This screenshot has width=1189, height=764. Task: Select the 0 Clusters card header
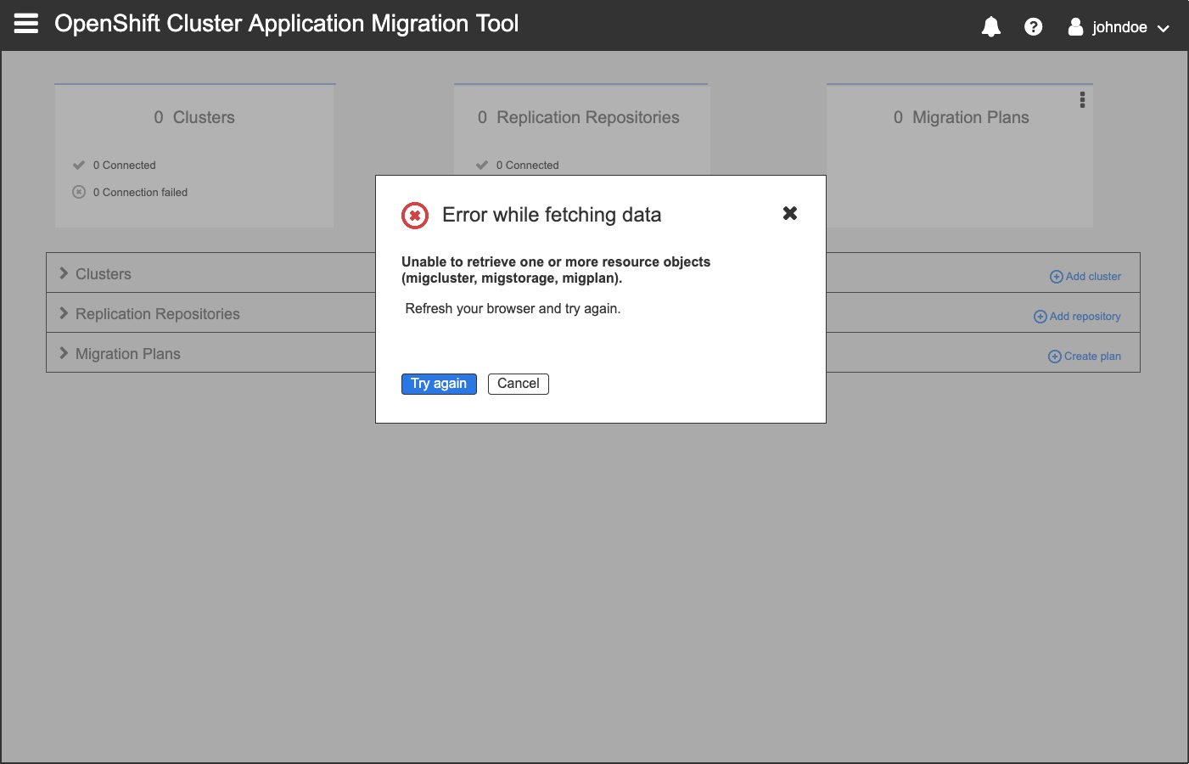194,117
